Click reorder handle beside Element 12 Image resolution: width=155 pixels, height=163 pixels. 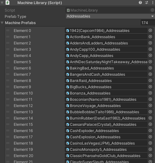(x=8, y=106)
